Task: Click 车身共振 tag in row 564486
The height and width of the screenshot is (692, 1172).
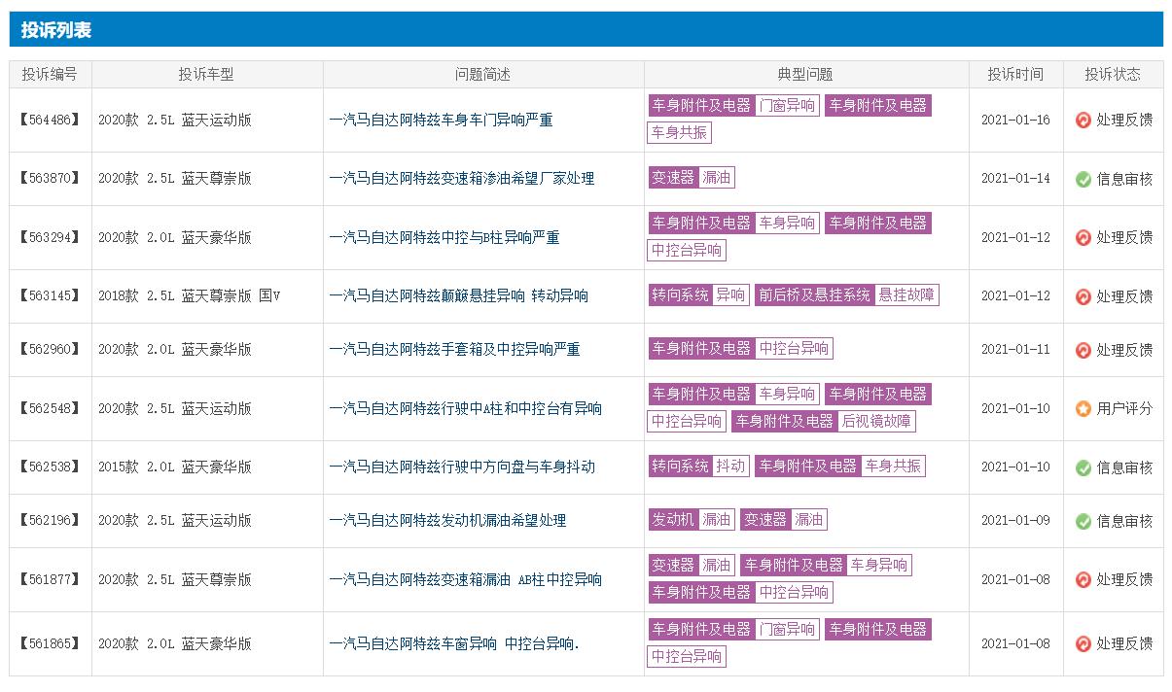Action: (x=680, y=133)
